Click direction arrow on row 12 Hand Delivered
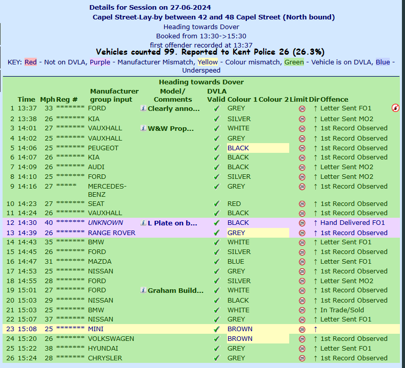 tap(315, 223)
